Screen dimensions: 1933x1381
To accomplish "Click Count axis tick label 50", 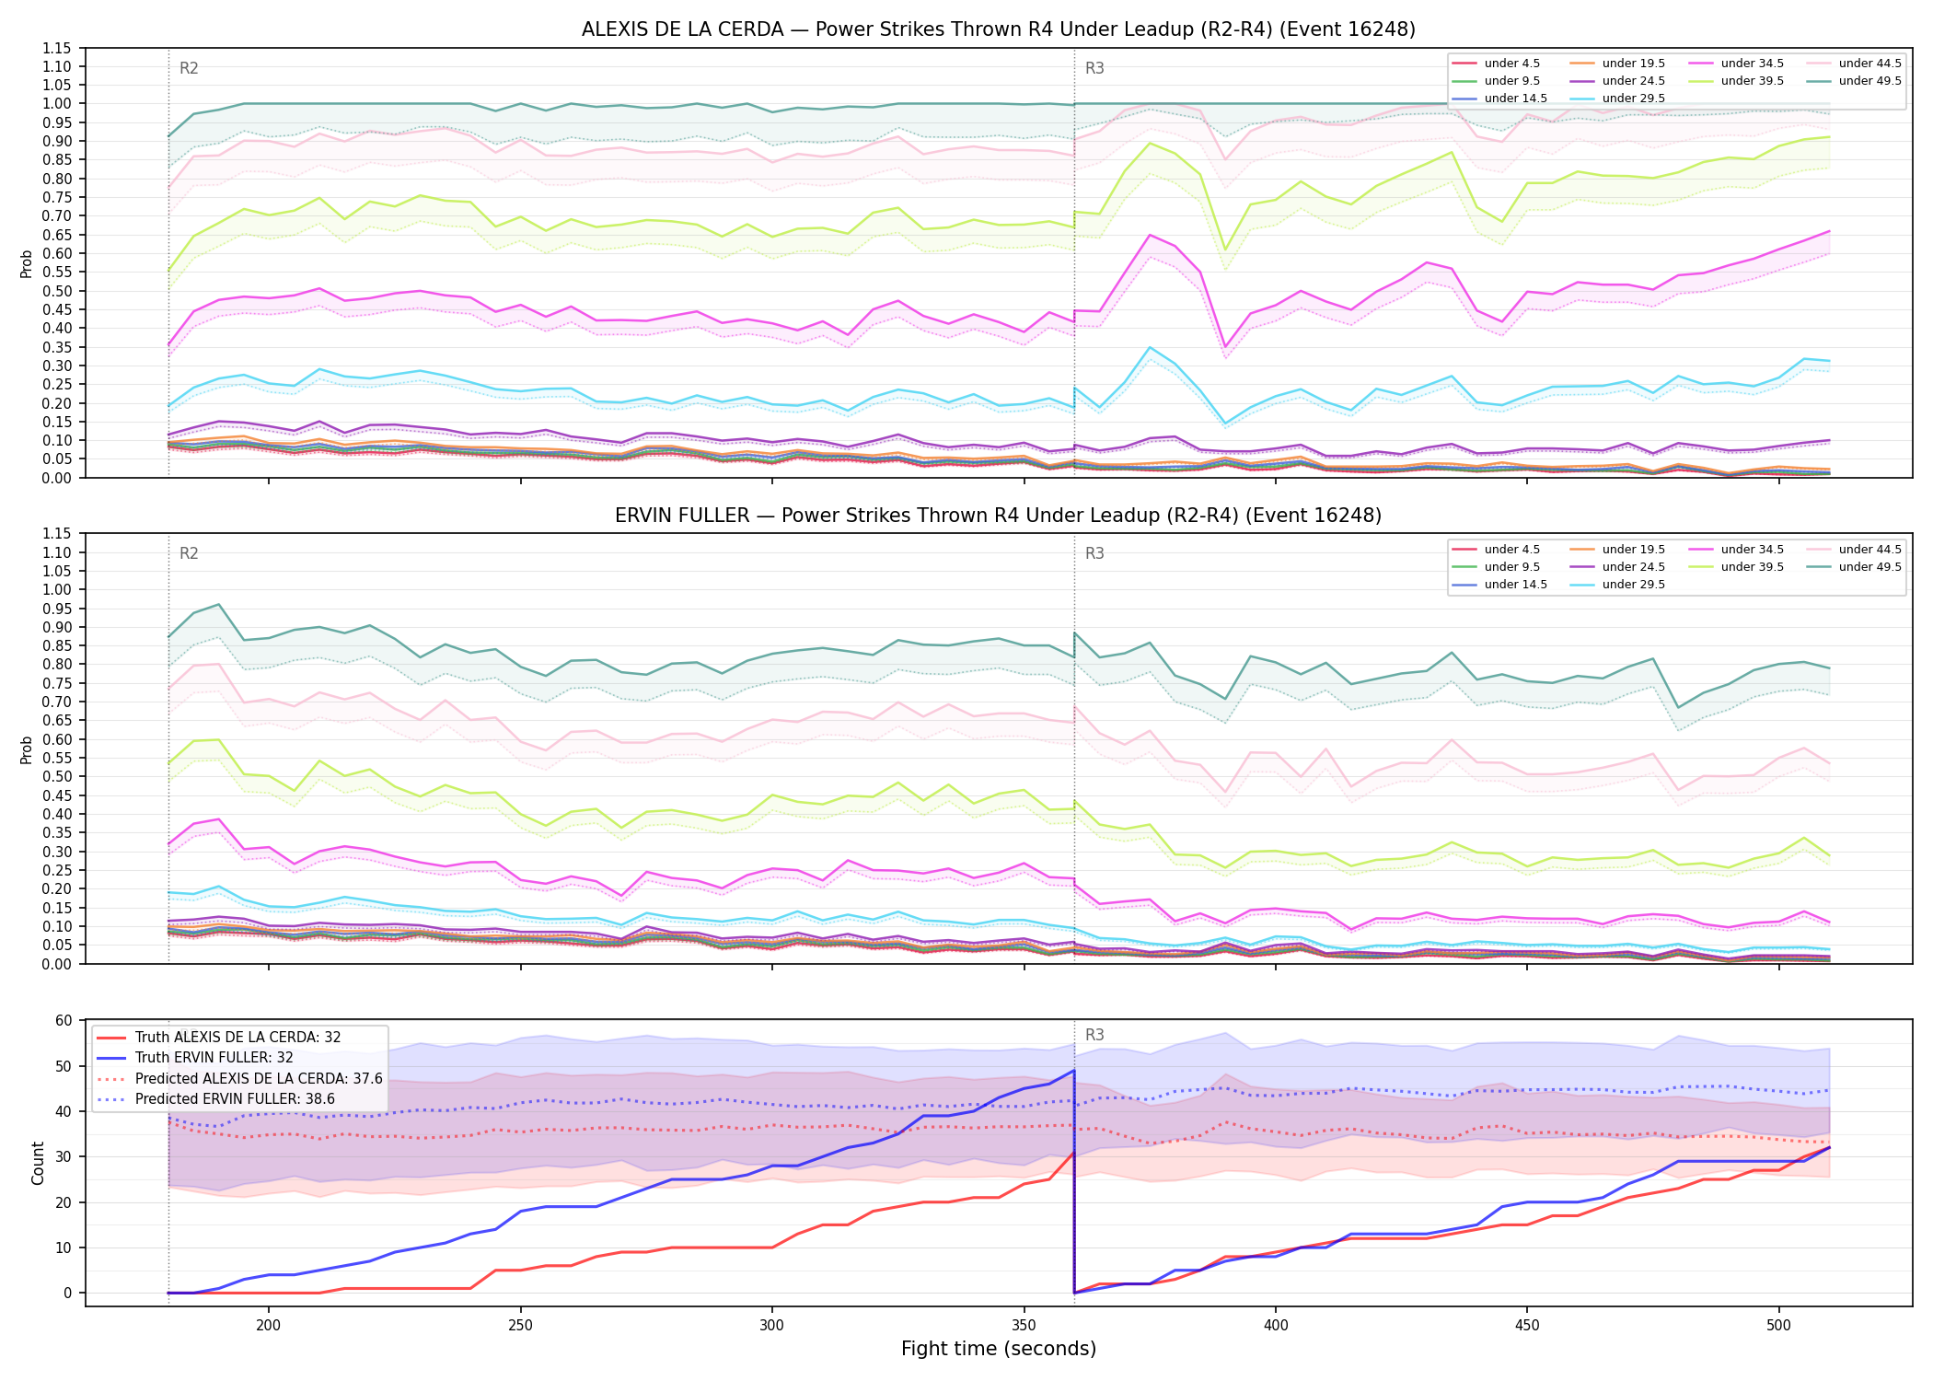I will click(64, 1066).
